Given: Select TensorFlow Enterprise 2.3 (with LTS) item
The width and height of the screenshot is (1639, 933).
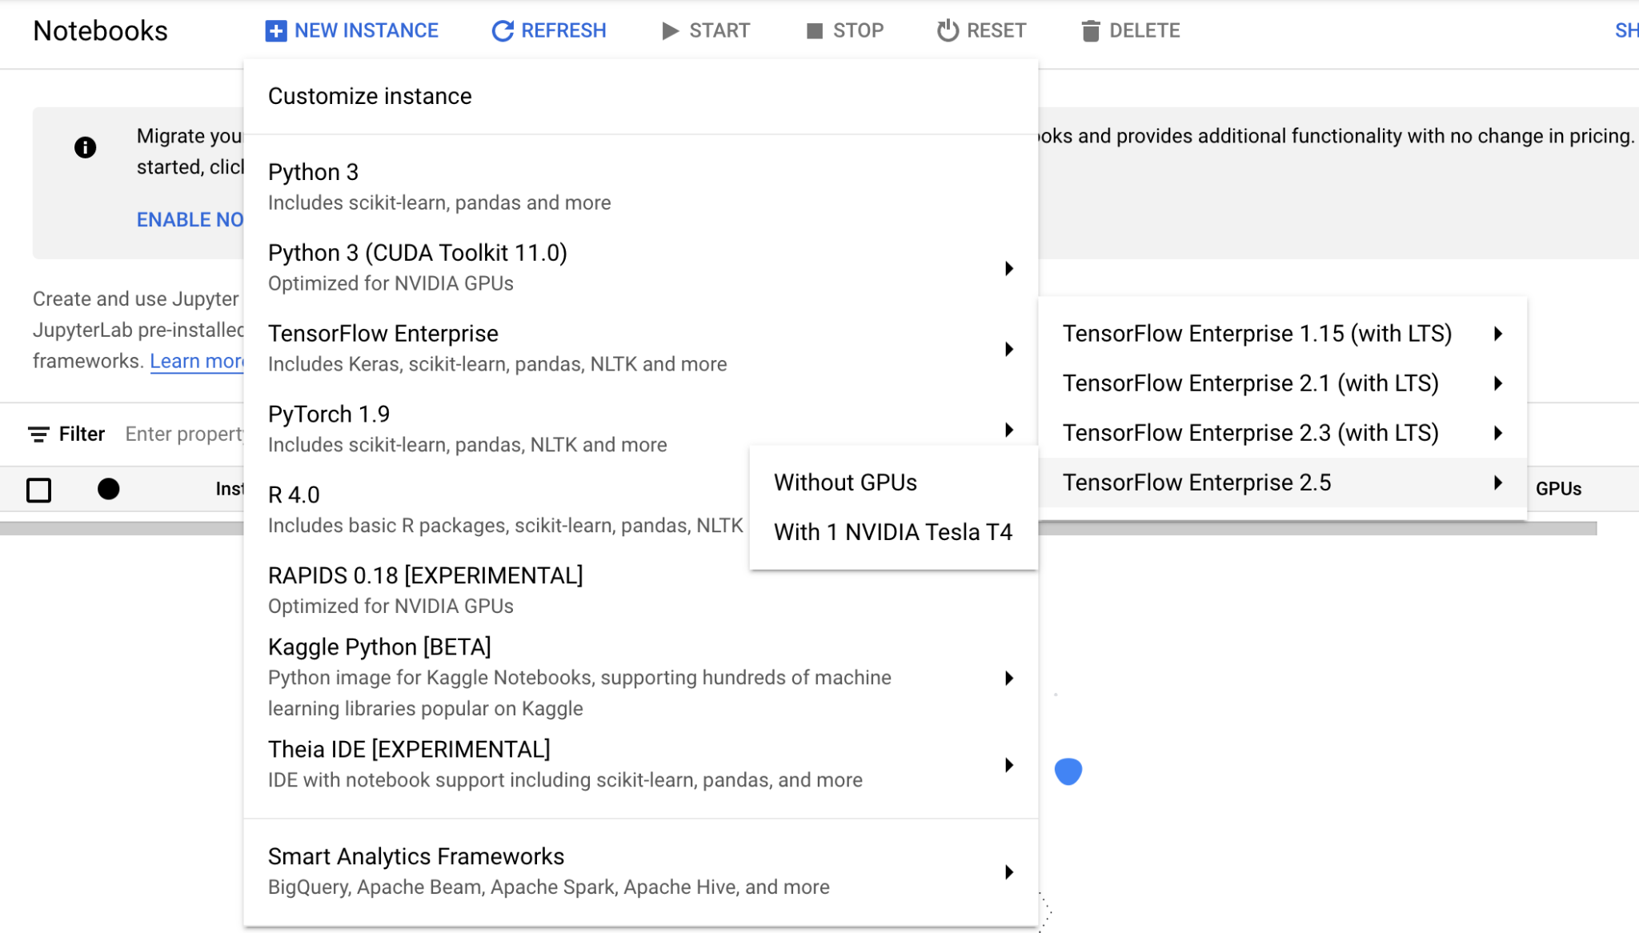Looking at the screenshot, I should pos(1282,433).
